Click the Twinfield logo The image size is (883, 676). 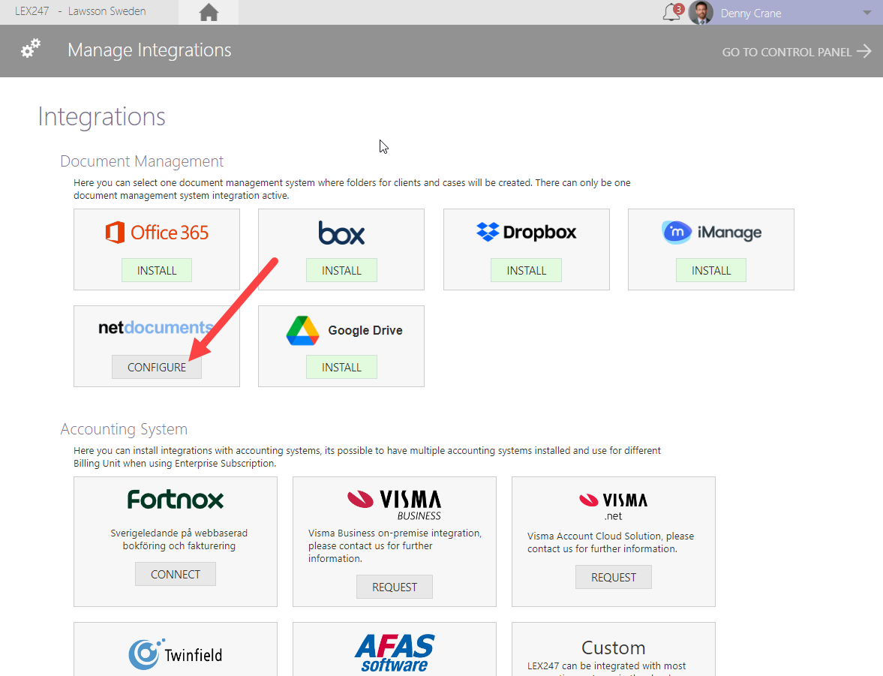tap(175, 654)
